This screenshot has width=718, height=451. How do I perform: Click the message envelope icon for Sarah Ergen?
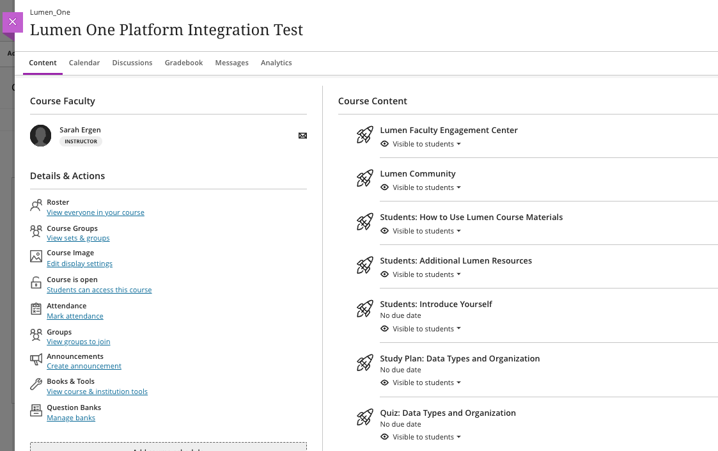[302, 136]
